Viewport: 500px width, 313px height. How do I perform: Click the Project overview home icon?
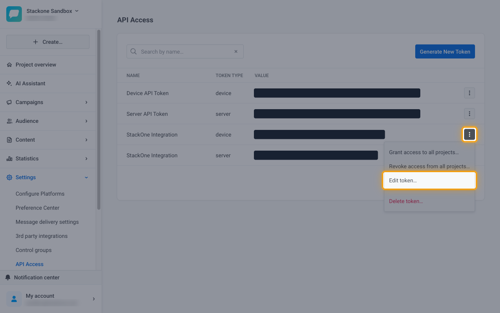(x=9, y=65)
